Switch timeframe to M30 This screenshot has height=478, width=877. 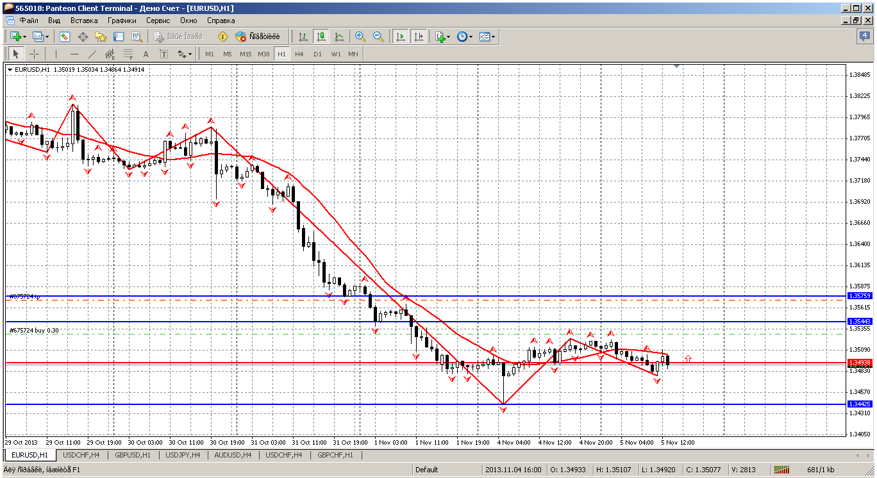pyautogui.click(x=263, y=54)
